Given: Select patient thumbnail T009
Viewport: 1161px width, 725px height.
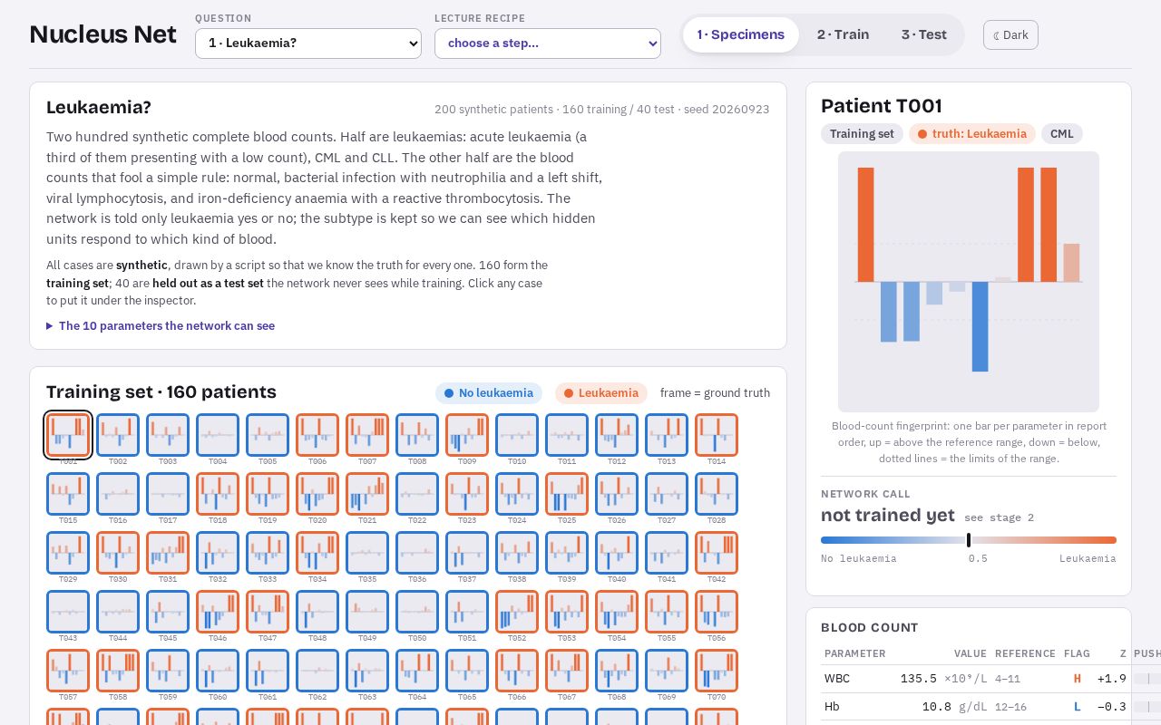Looking at the screenshot, I should point(467,435).
